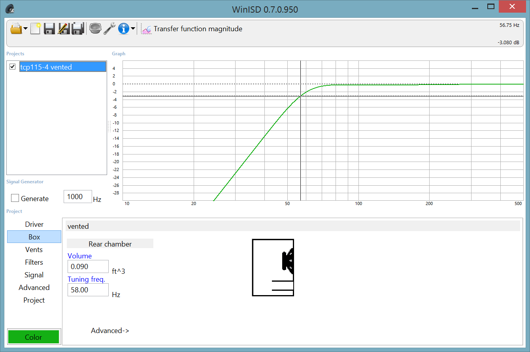The image size is (530, 352).
Task: Show the Signal tab
Action: click(34, 275)
